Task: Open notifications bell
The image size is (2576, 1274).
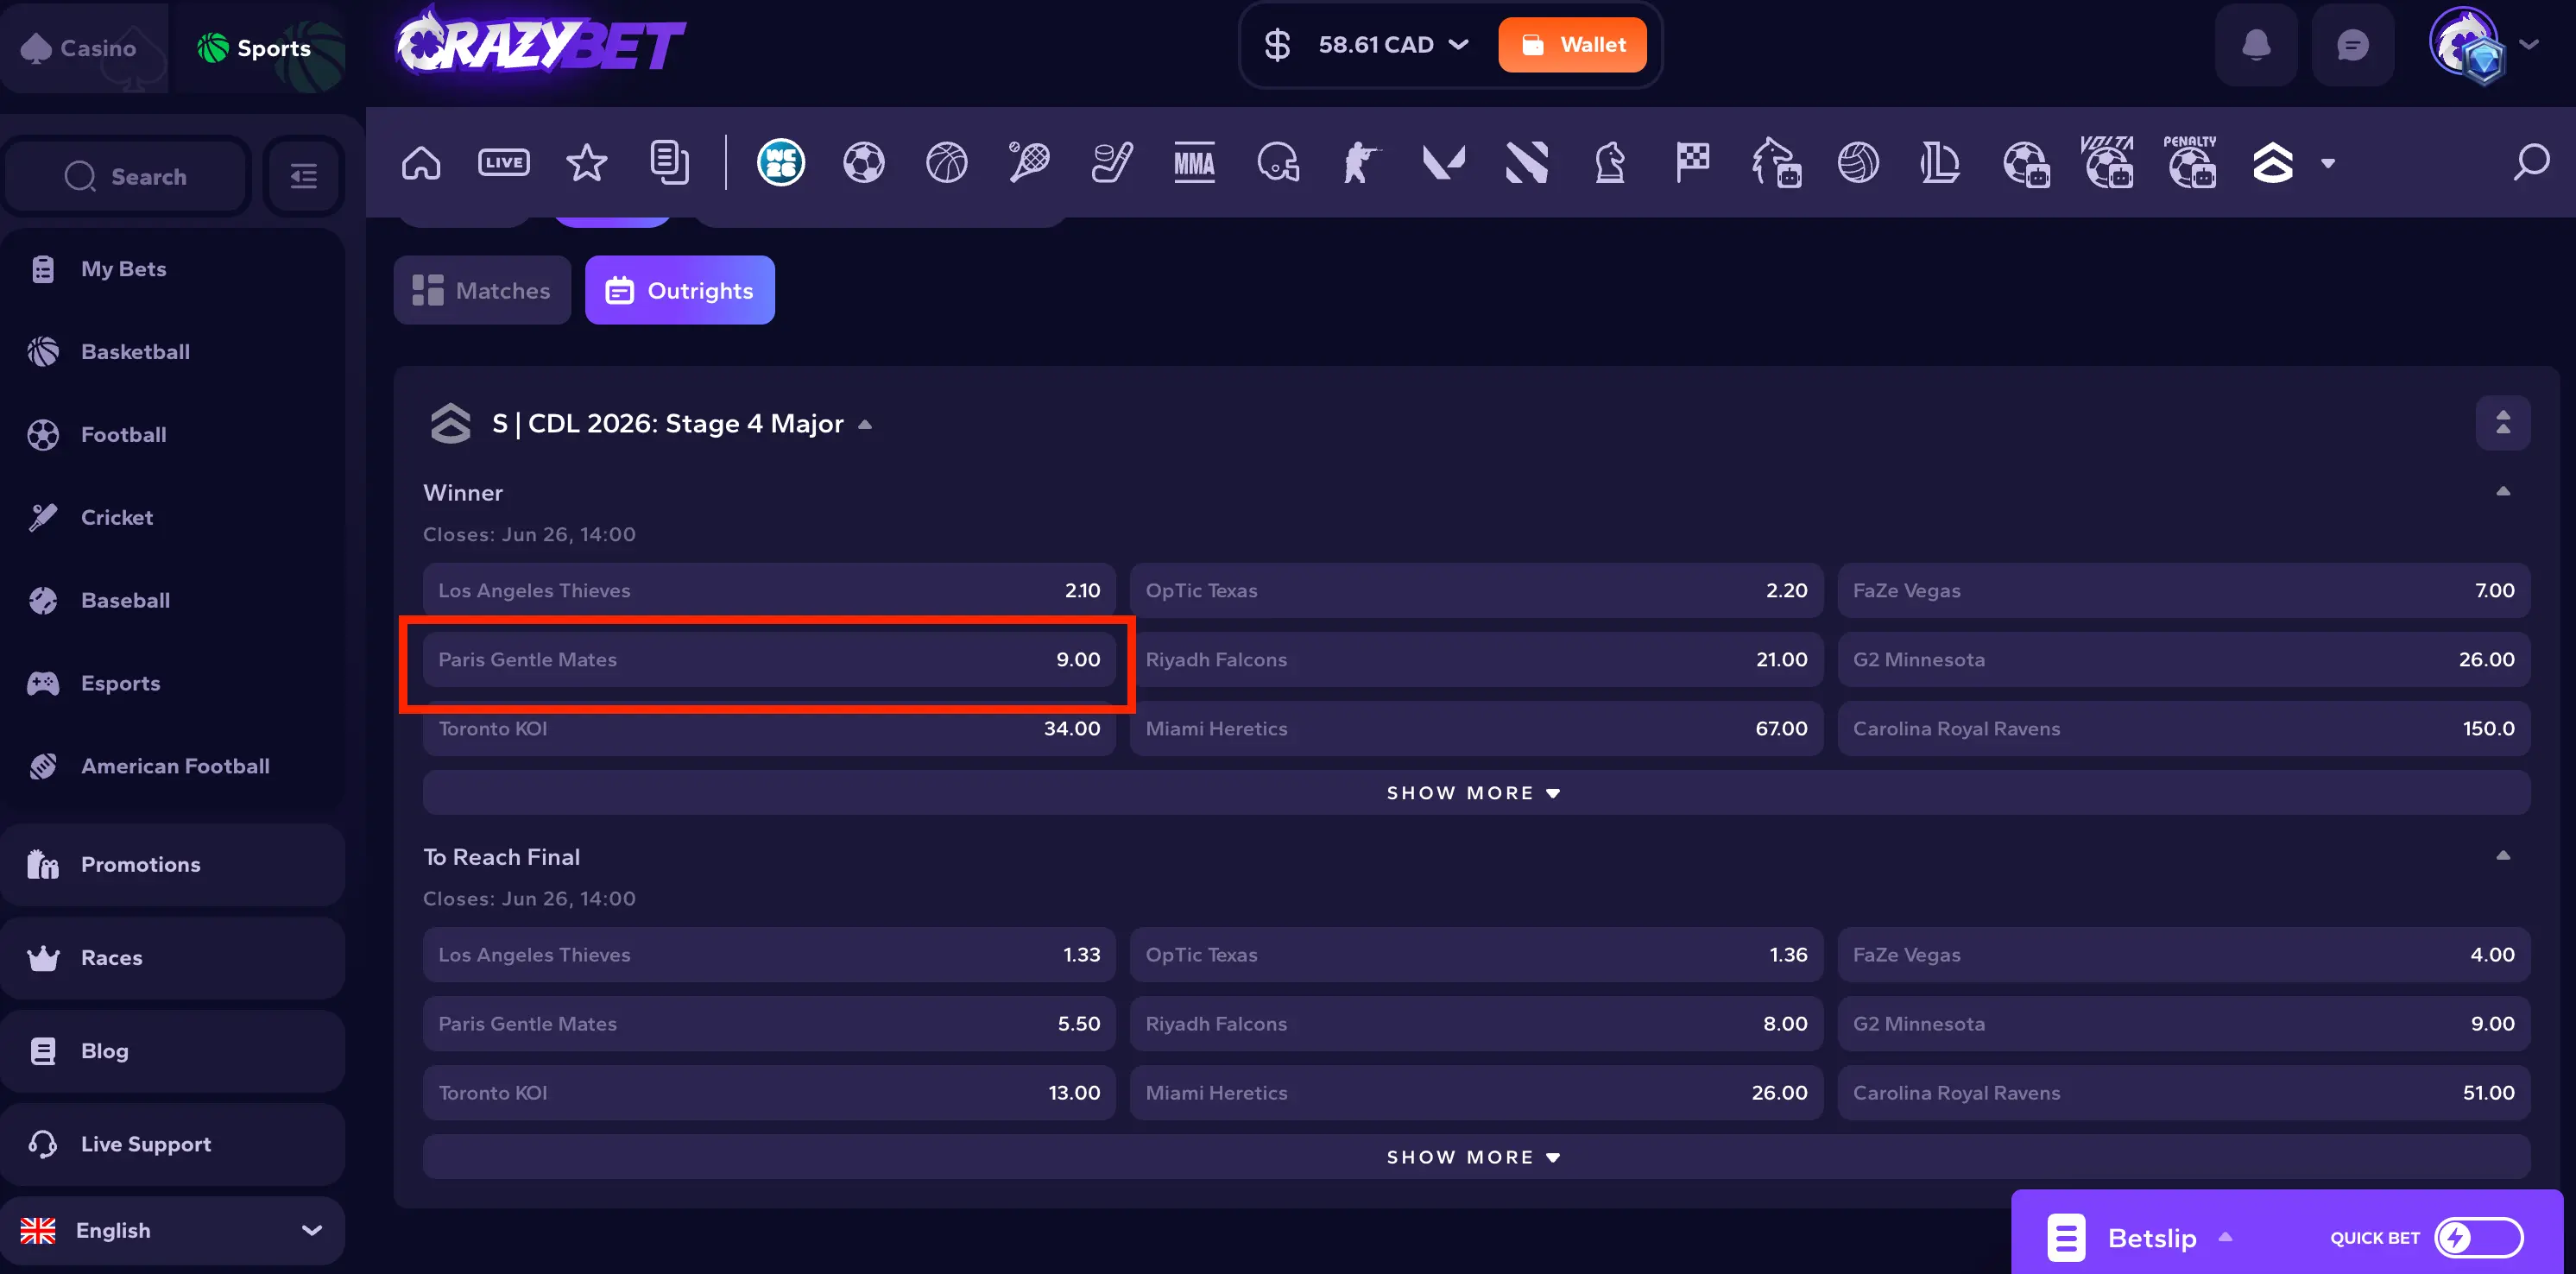Action: tap(2256, 45)
